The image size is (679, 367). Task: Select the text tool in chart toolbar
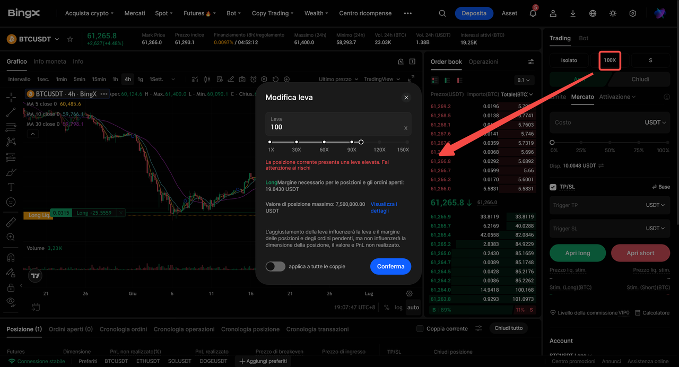click(x=11, y=187)
